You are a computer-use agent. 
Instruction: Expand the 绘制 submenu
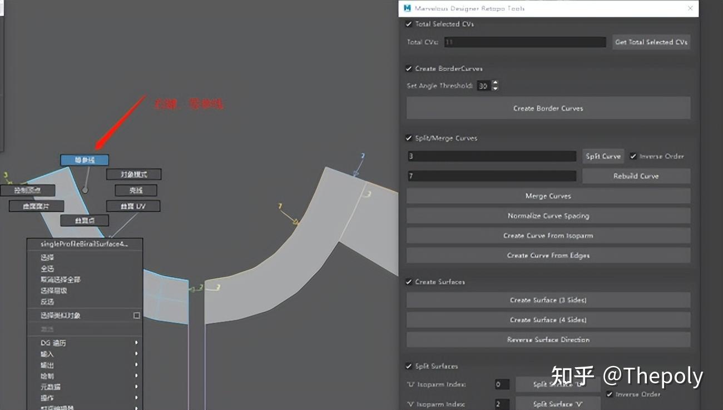click(x=85, y=376)
